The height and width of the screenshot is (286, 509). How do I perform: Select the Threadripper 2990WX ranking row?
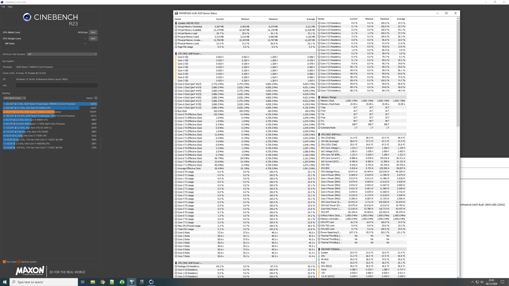tap(50, 104)
